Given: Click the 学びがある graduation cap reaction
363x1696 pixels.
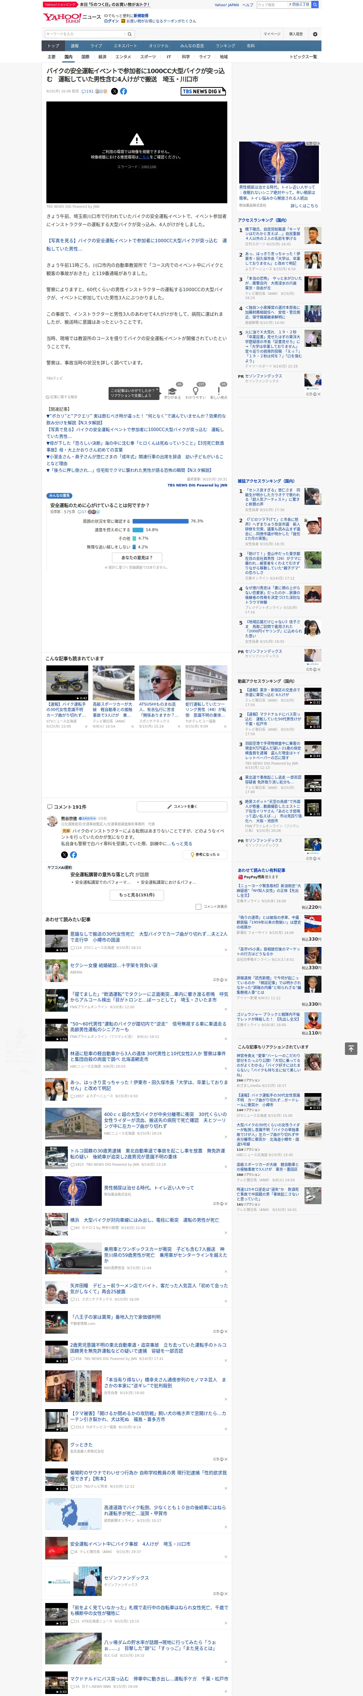Looking at the screenshot, I should (173, 391).
